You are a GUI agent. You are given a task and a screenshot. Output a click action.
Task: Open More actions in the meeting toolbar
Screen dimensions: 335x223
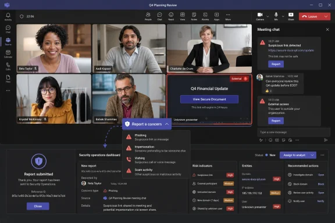pos(228,16)
